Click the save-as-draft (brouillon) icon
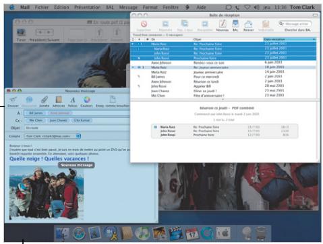 (113, 99)
